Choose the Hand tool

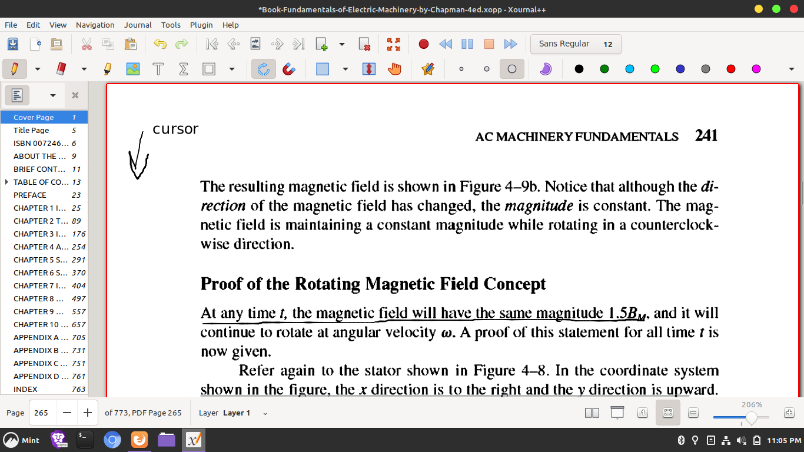[394, 69]
